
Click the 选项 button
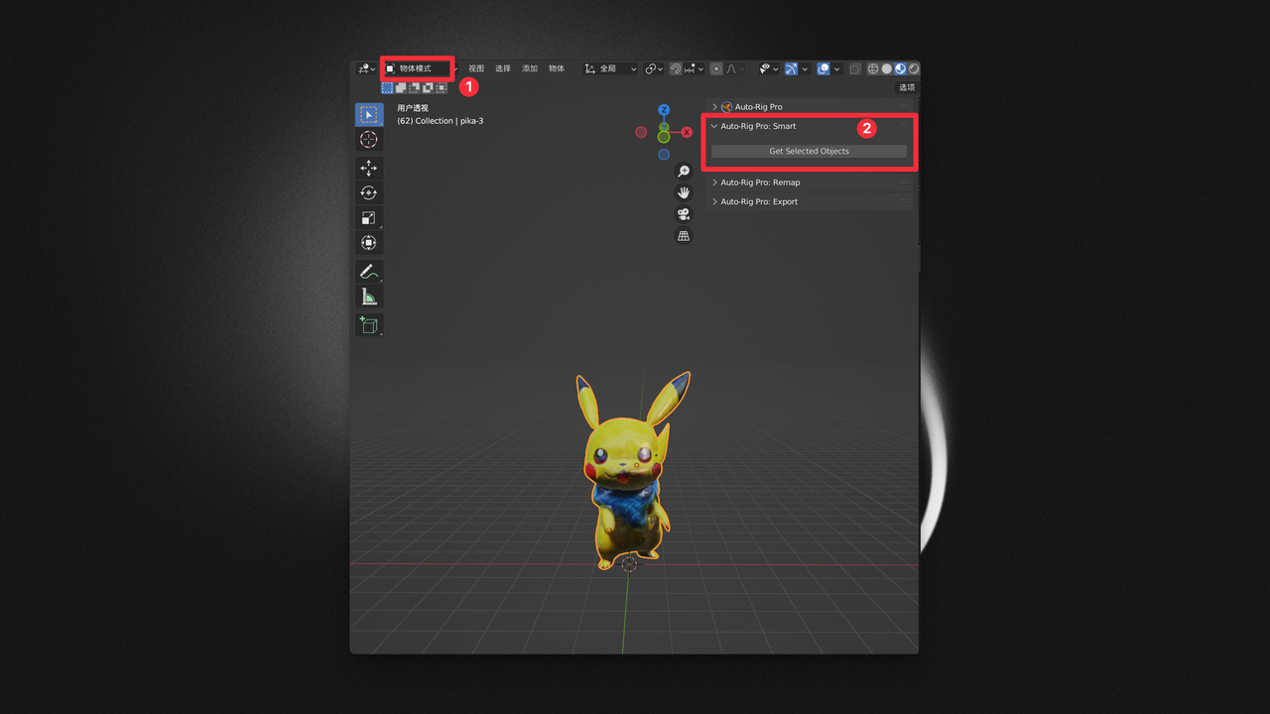(x=905, y=87)
